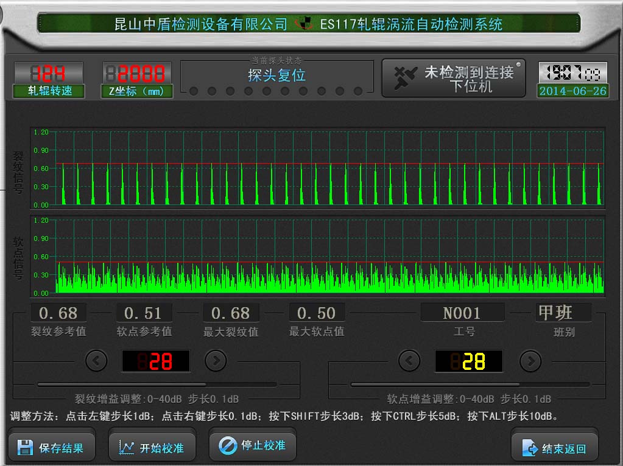The width and height of the screenshot is (623, 466).
Task: Click the 探头复位 probe status text
Action: coord(277,75)
